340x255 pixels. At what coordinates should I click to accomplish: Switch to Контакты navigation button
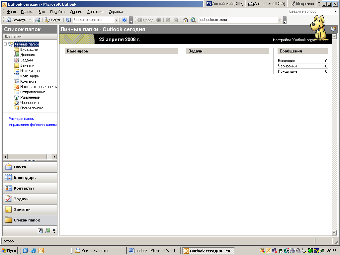[x=30, y=188]
